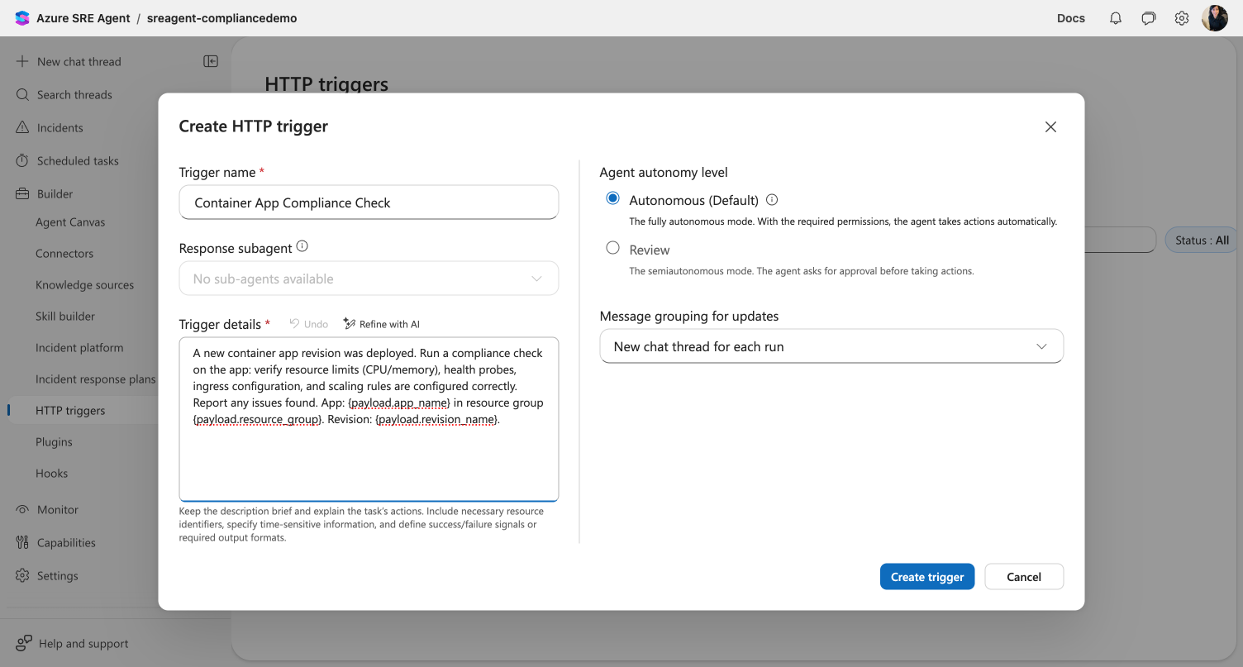Click the Monitor label in sidebar

click(58, 509)
